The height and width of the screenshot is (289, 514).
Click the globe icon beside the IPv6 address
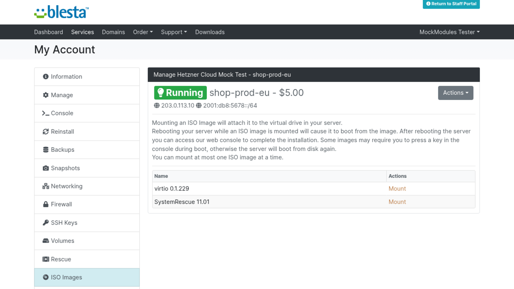(199, 105)
